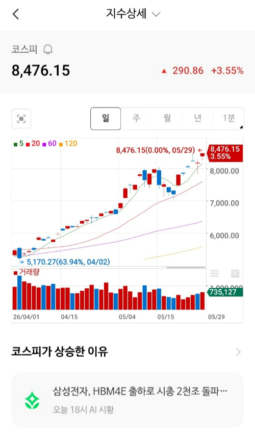This screenshot has width=255, height=439.
Task: Go back with the left arrow
Action: coord(16,14)
